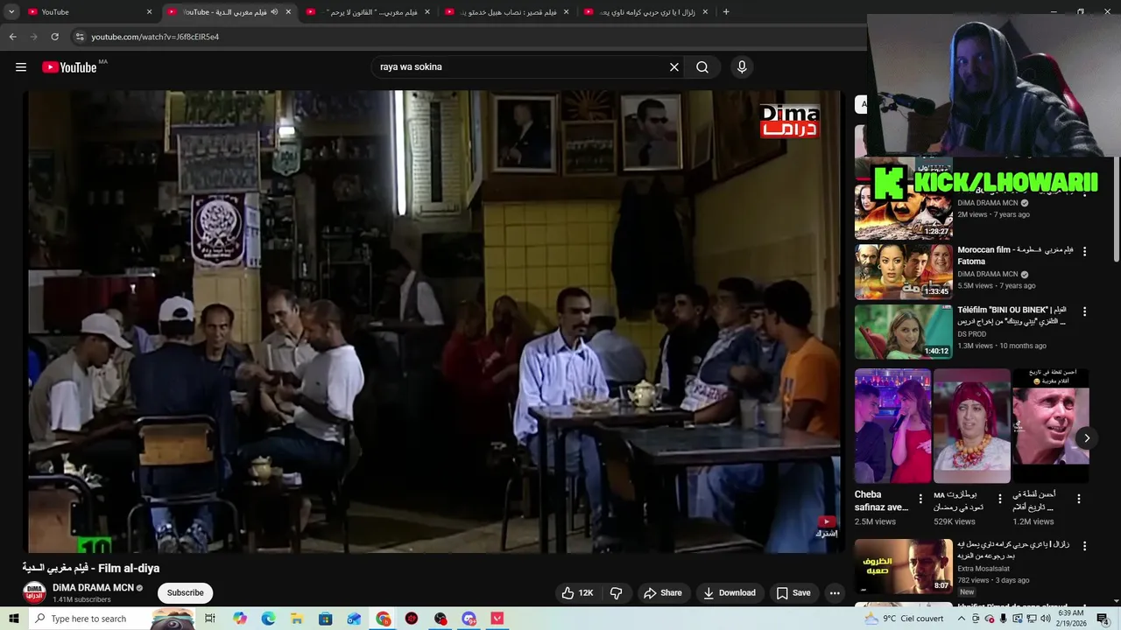Click the address bar URL
Screen dimensions: 1121x630
pyautogui.click(x=155, y=37)
